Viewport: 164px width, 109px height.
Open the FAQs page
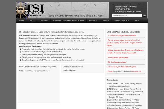[137, 21]
